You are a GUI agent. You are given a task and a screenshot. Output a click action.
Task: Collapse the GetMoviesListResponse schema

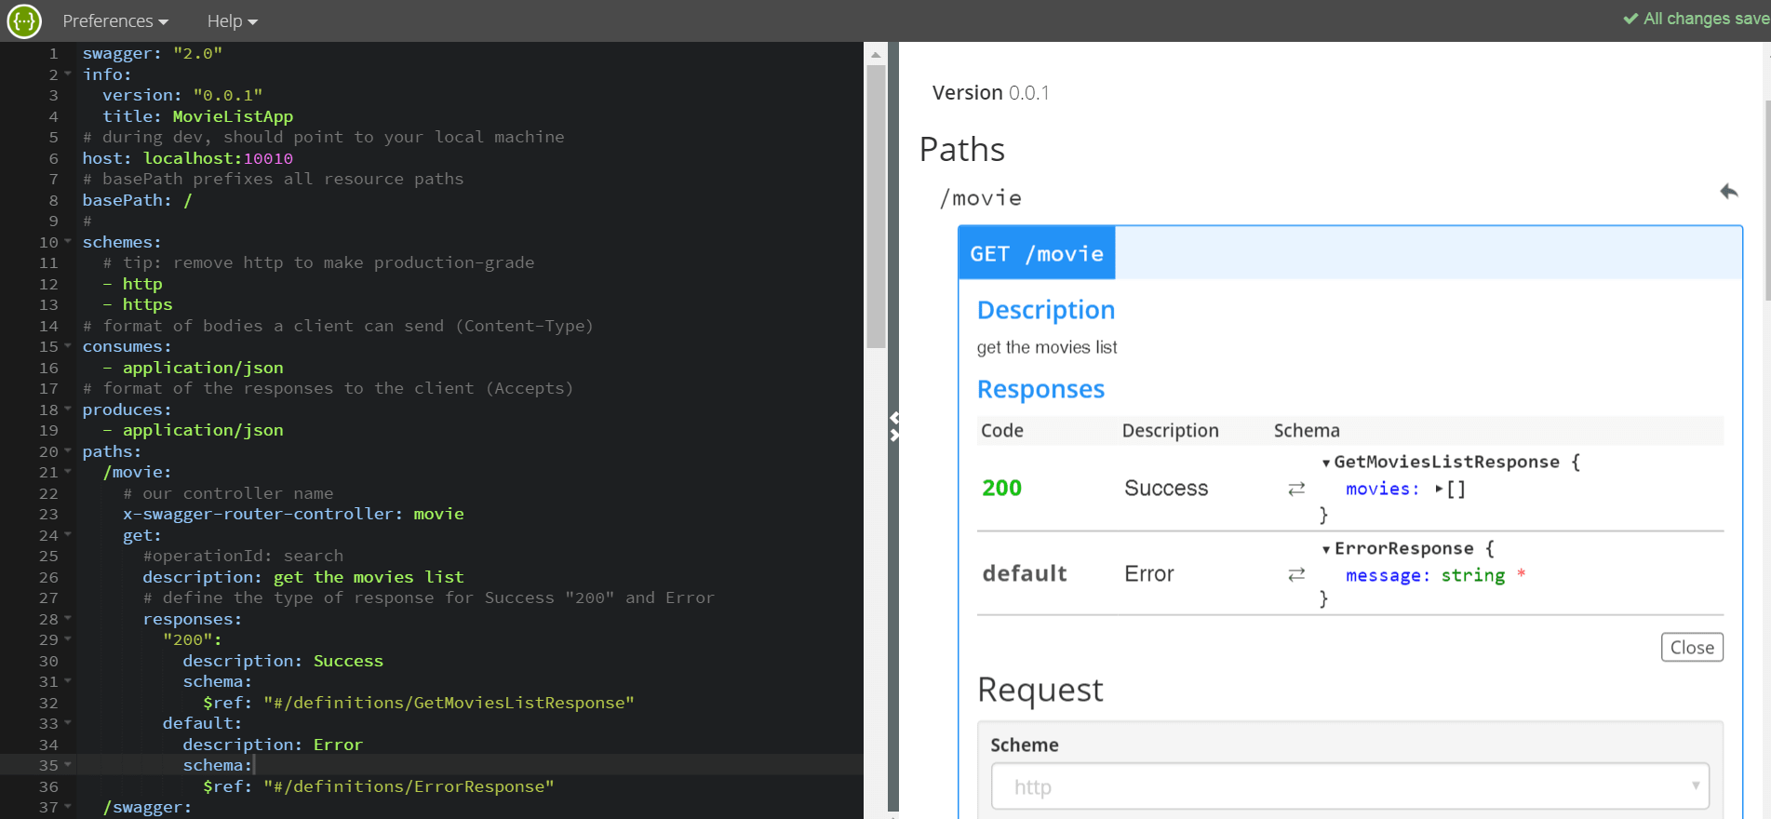1326,463
